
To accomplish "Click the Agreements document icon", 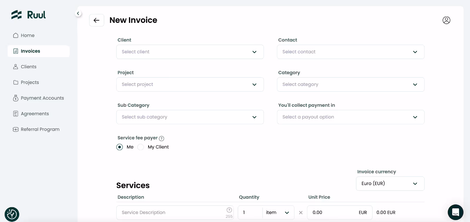I will (x=16, y=114).
